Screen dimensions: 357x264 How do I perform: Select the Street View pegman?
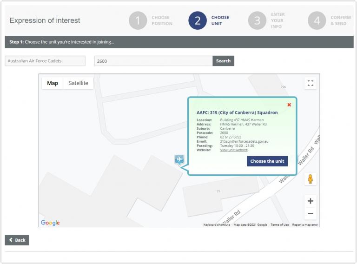coord(311,179)
